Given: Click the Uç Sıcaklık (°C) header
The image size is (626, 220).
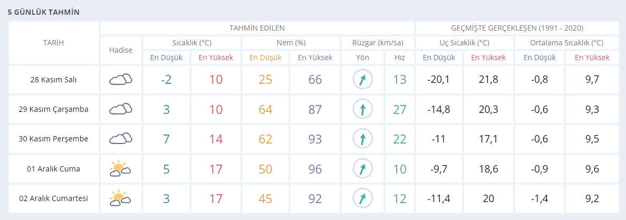Looking at the screenshot, I should click(x=464, y=43).
